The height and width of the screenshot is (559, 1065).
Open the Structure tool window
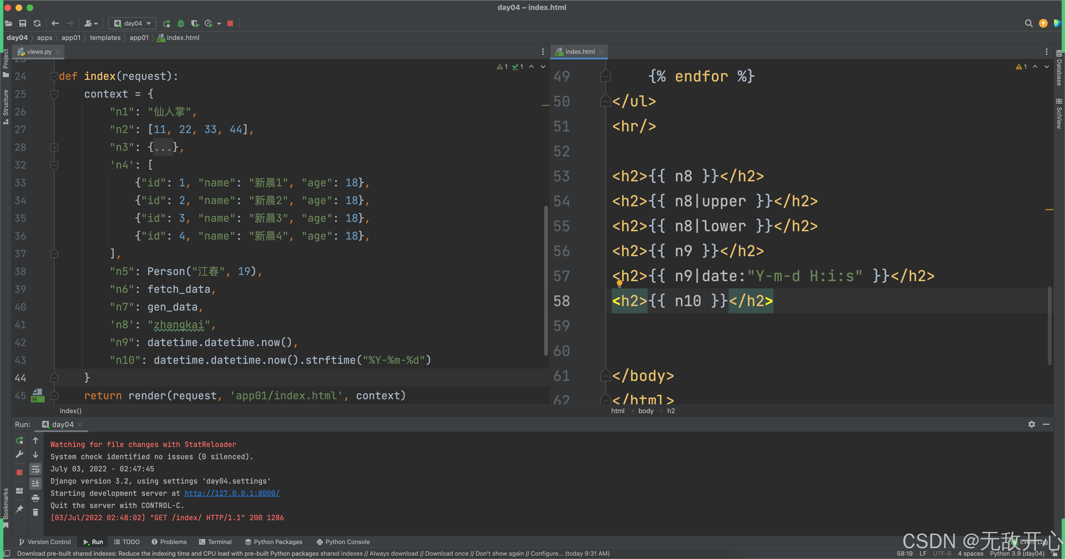[6, 107]
